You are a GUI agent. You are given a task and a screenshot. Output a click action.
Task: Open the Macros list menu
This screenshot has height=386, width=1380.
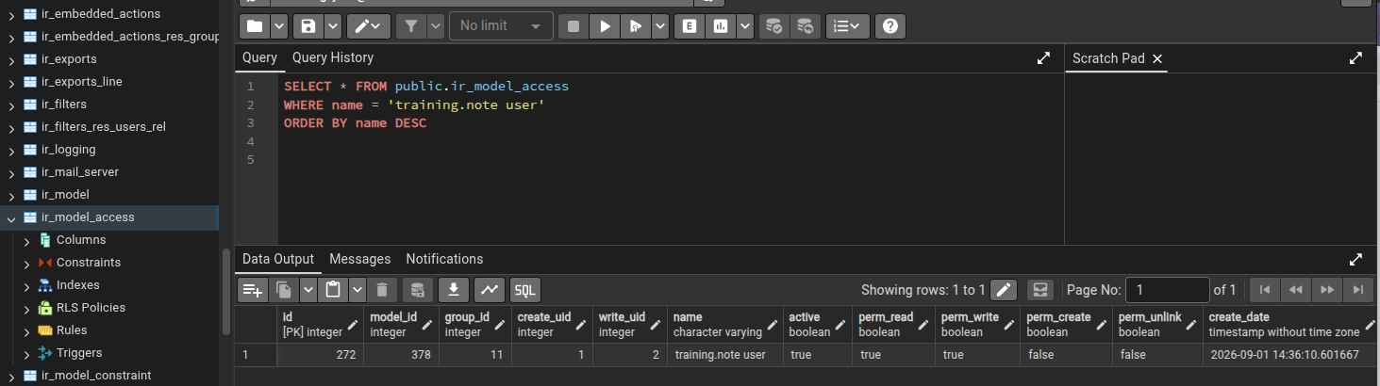click(847, 26)
